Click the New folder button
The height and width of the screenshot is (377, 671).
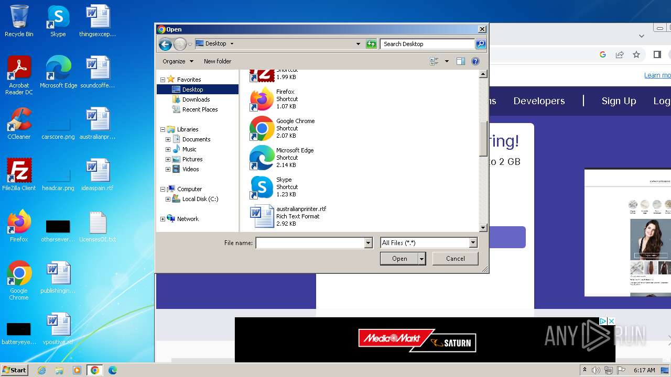(218, 61)
